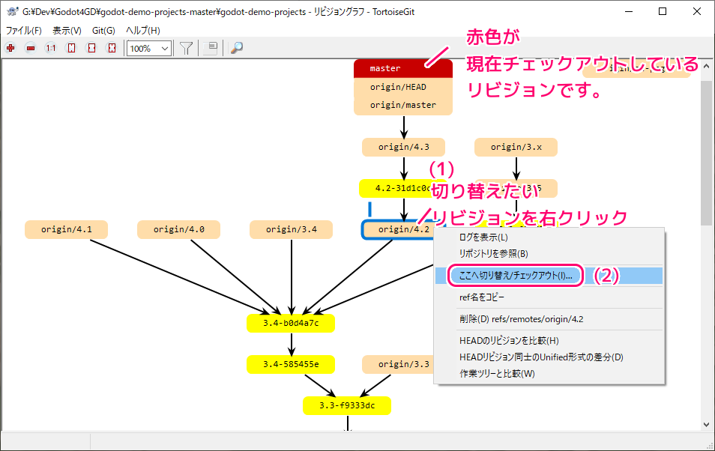715x451 pixels.
Task: Open the 表示(V) menu
Action: (x=67, y=31)
